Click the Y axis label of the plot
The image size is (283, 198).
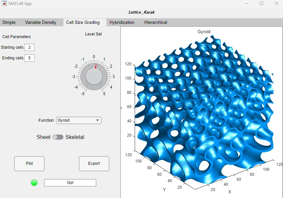point(165,190)
